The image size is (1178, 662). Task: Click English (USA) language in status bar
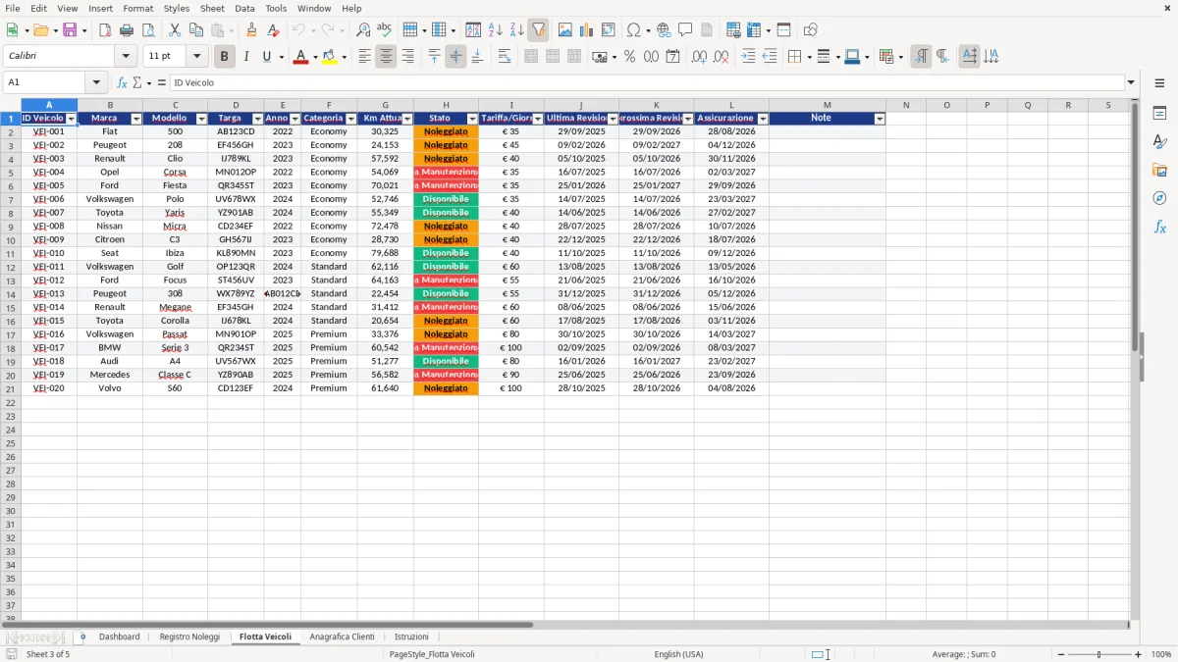coord(679,654)
